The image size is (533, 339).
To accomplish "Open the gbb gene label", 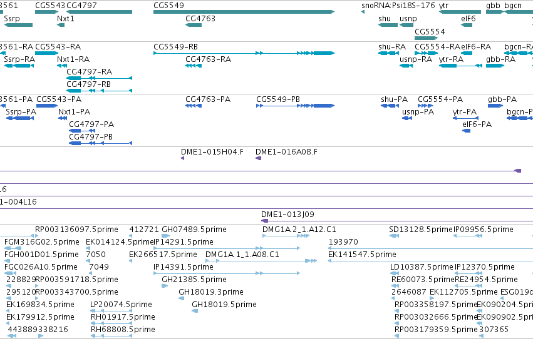I will pos(493,6).
